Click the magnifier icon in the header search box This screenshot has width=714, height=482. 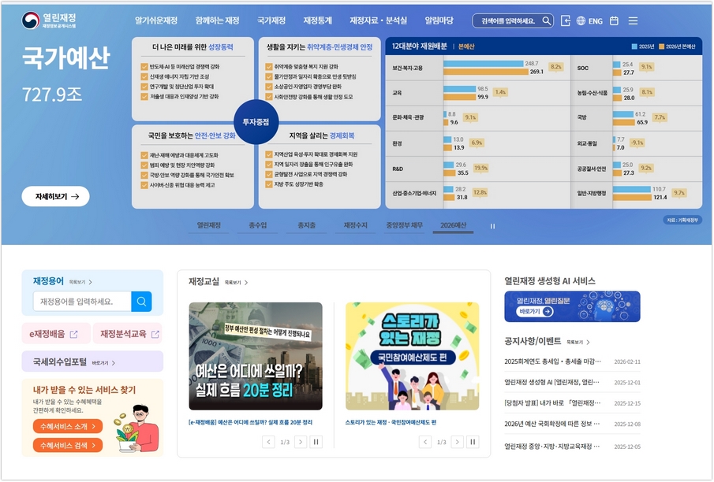[546, 21]
